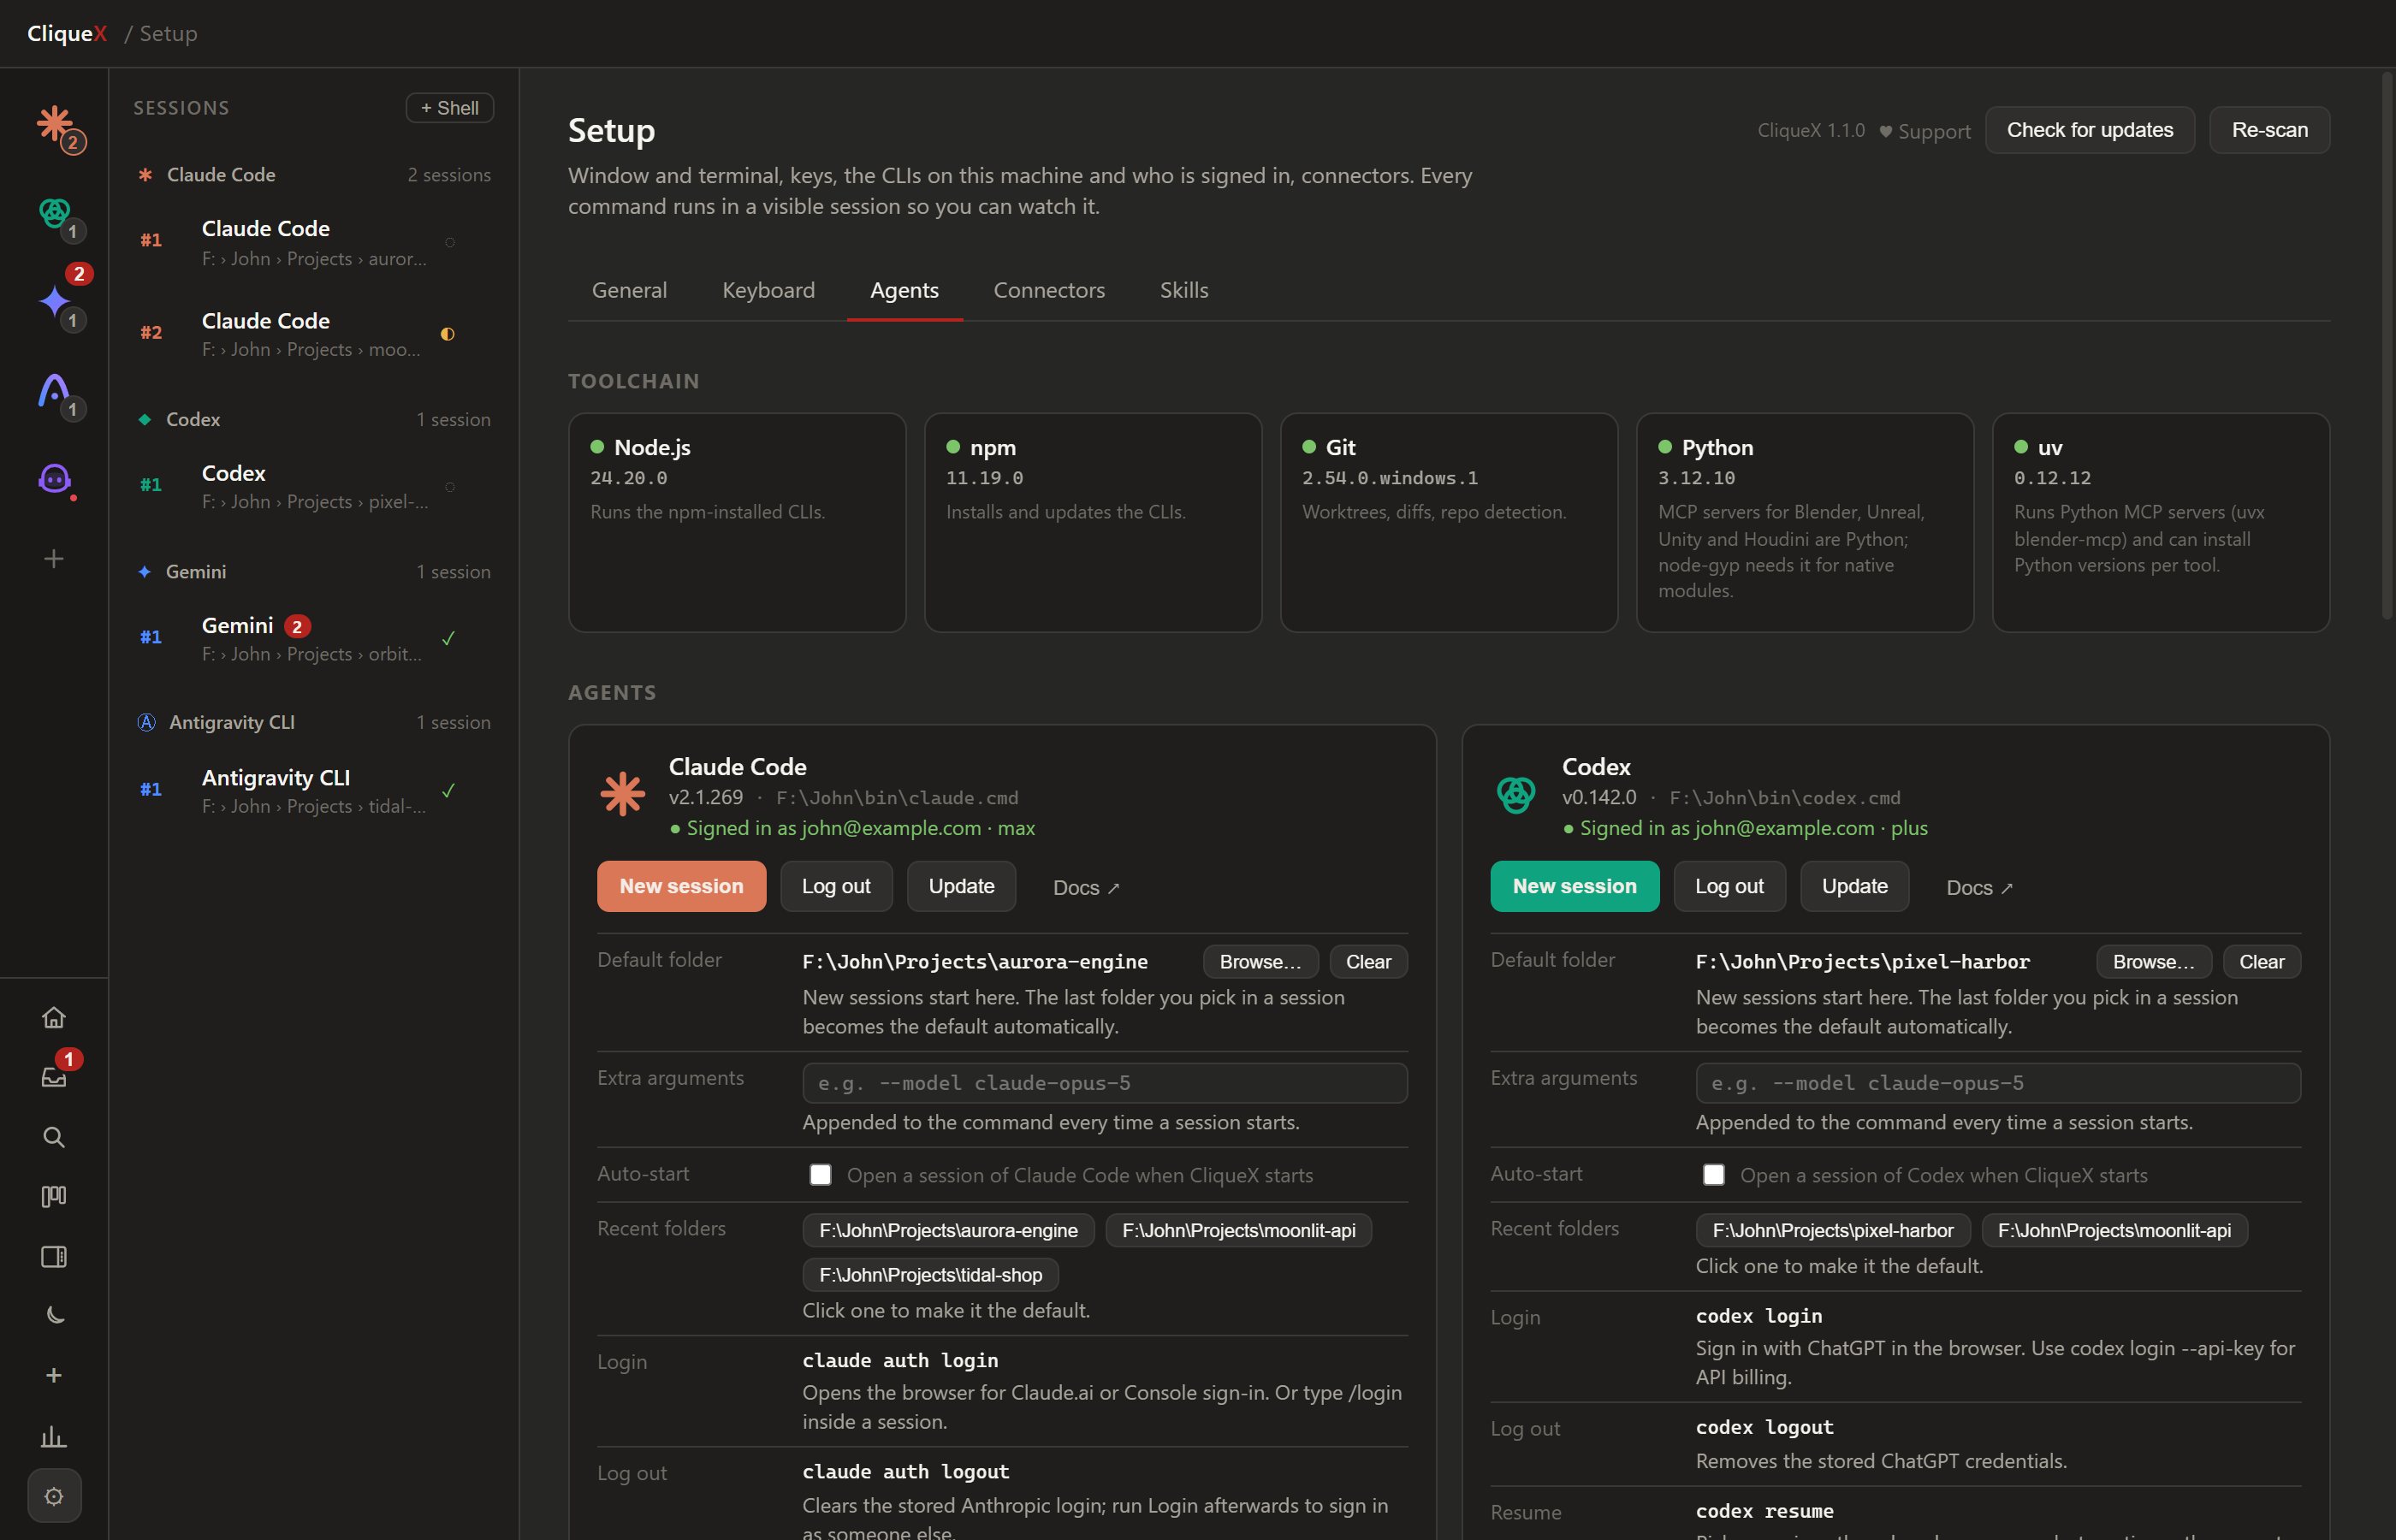Open the Gemini session #1
This screenshot has width=2396, height=1540.
click(x=313, y=638)
